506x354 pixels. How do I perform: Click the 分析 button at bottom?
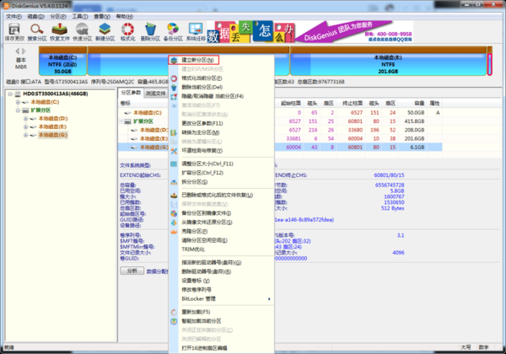click(x=131, y=271)
